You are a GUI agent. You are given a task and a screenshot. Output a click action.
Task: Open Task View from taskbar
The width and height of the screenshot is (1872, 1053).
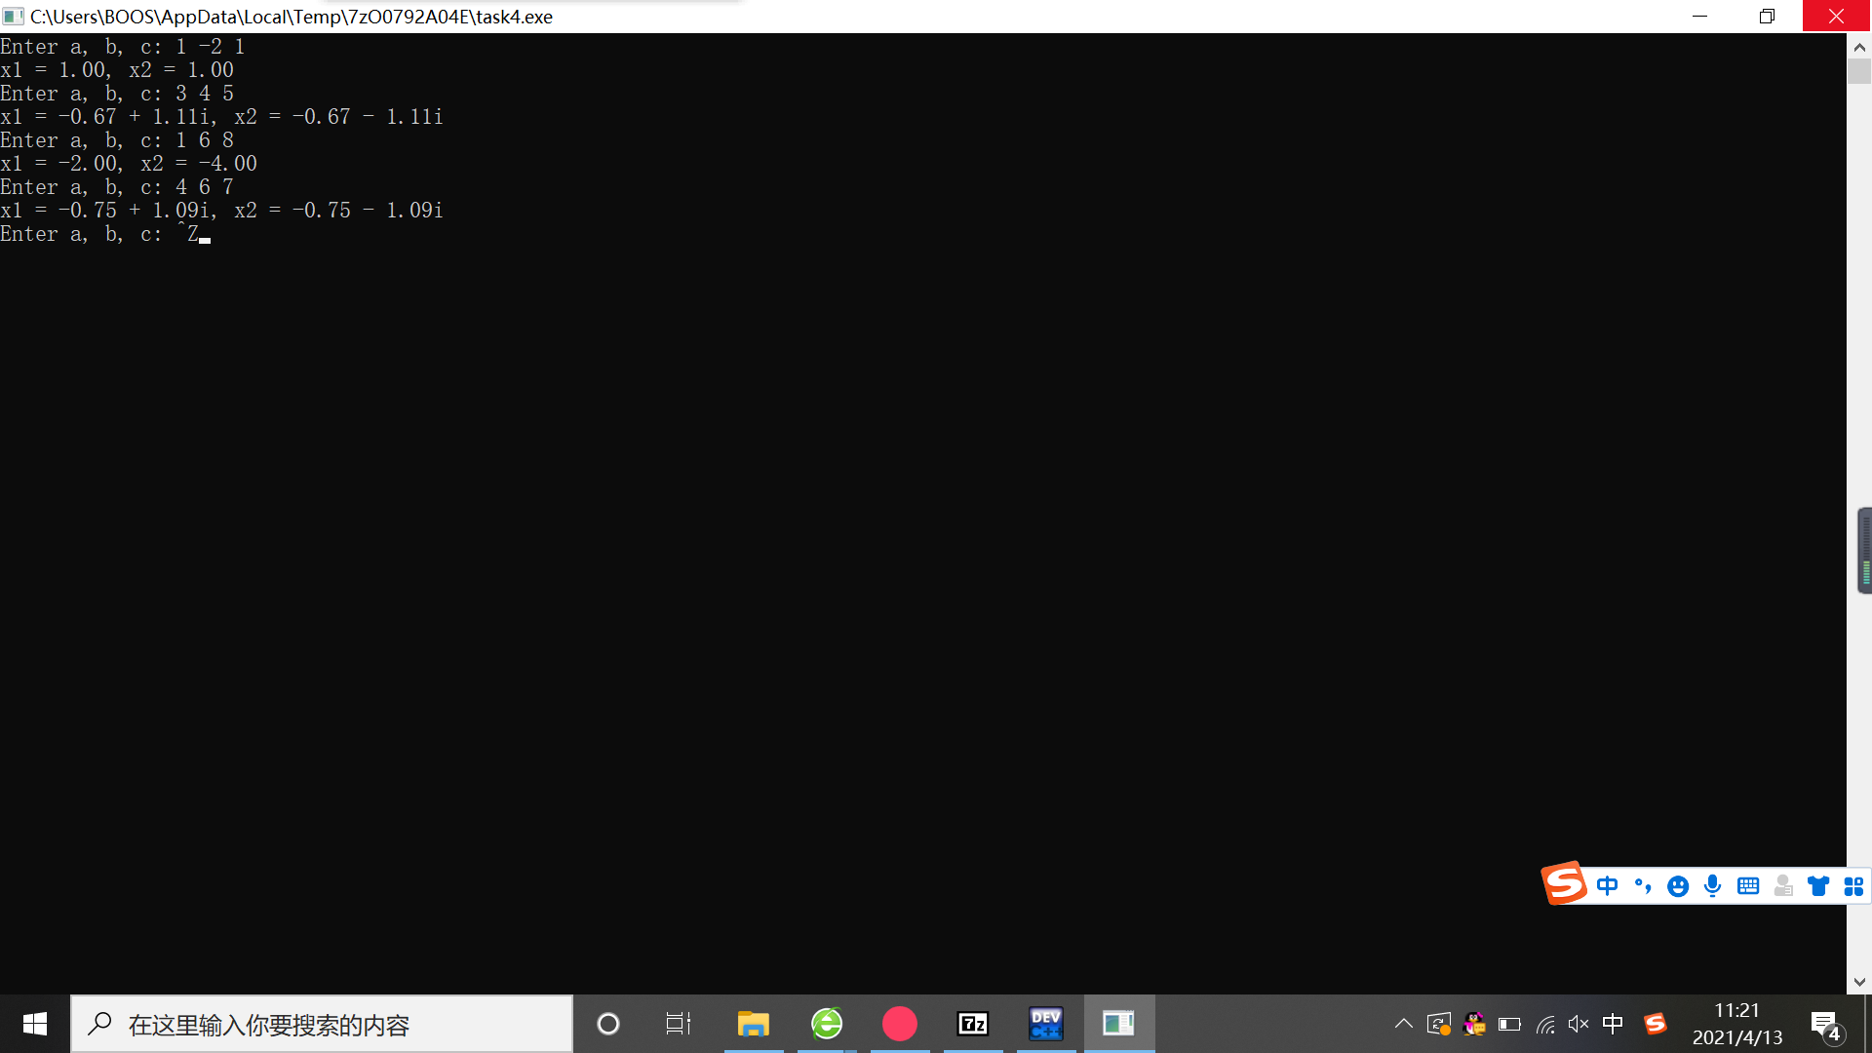679,1024
